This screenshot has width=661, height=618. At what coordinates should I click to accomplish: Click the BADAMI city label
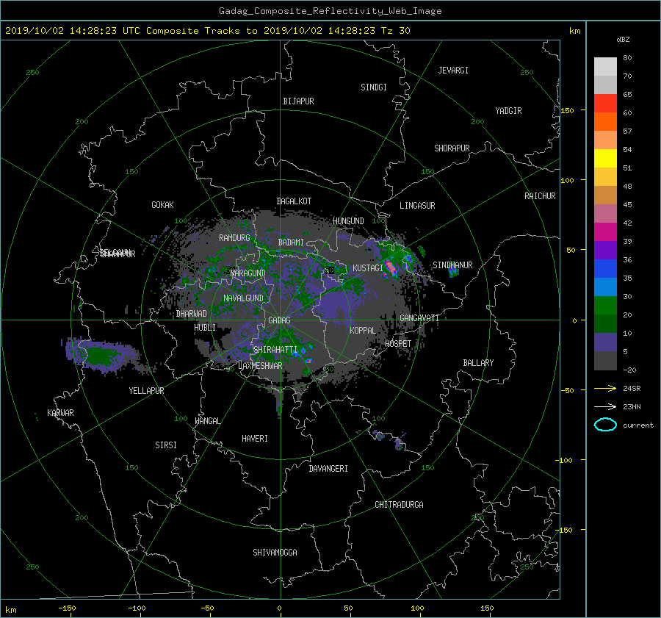[291, 242]
